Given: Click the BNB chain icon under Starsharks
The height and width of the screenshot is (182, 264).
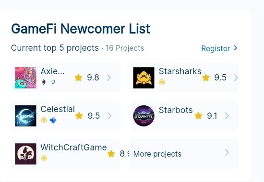Looking at the screenshot, I should [162, 82].
